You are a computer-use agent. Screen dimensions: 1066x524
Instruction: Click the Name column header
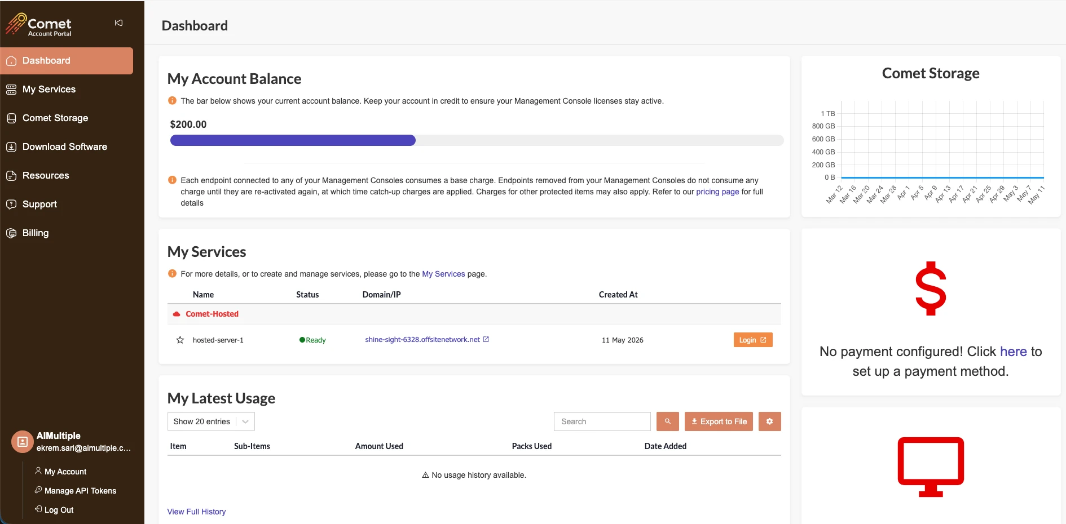tap(203, 295)
